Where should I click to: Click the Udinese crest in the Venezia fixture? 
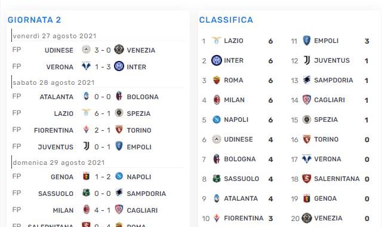tap(86, 50)
